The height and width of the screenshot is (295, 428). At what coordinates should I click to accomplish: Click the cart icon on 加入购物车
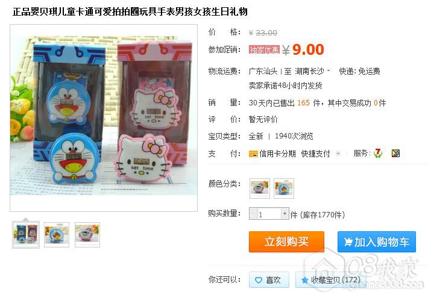click(x=348, y=242)
